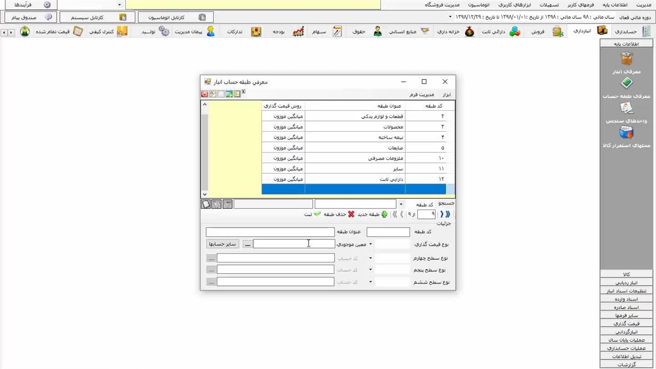Click the red X حذف طبقه icon
Image resolution: width=656 pixels, height=369 pixels.
(351, 214)
